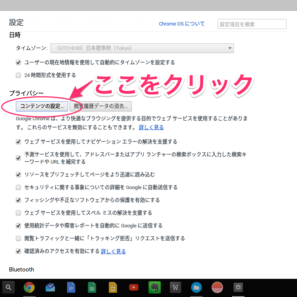Open 詳しく見る link beside verified access
This screenshot has width=297, height=297.
[113, 251]
